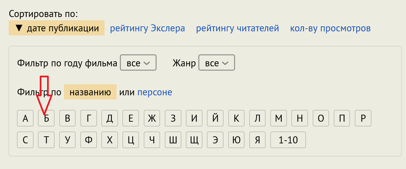Select filter by названию
Image resolution: width=406 pixels, height=169 pixels.
(90, 92)
